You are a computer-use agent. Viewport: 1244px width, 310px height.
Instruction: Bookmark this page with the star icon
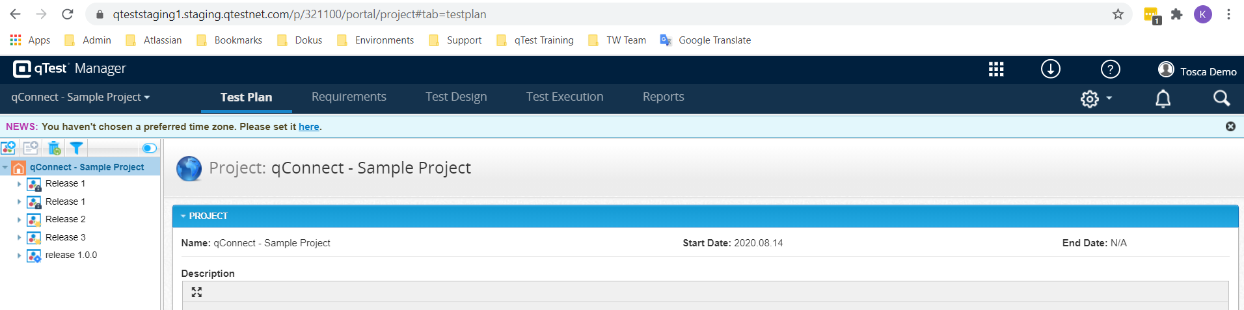[1118, 14]
